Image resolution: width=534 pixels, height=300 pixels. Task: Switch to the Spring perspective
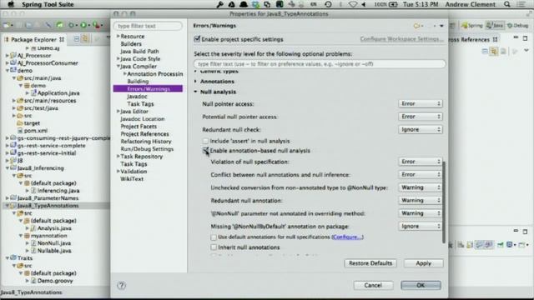pos(471,26)
